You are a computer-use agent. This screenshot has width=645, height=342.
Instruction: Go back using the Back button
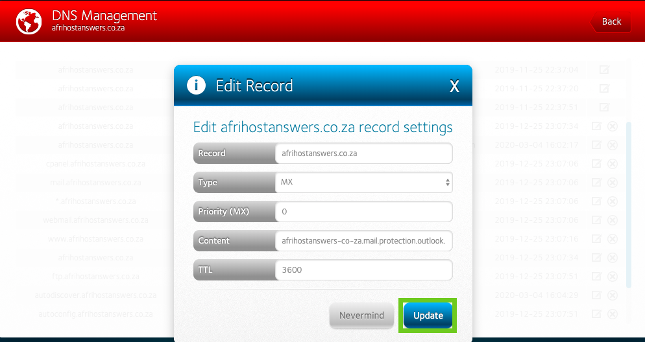[611, 21]
